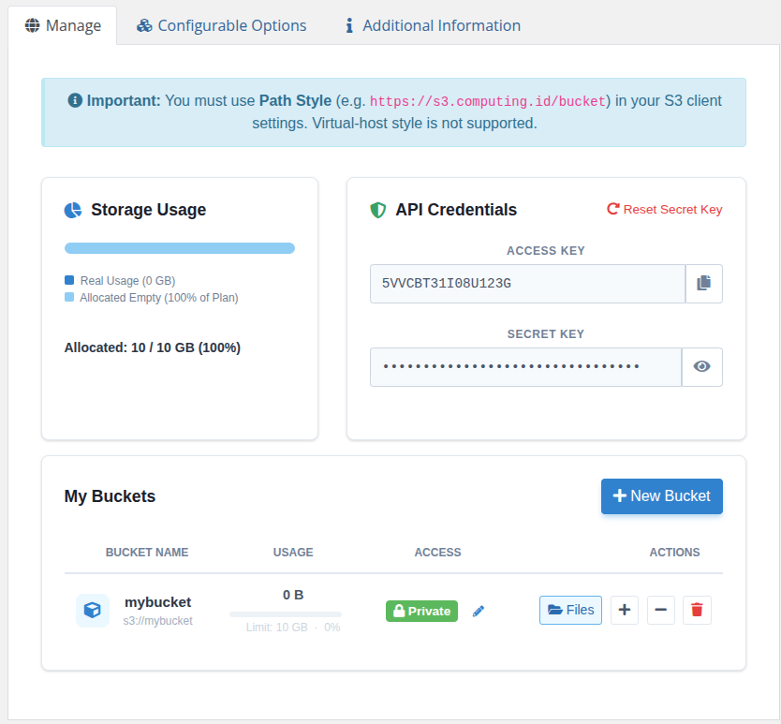Screen dimensions: 781x724
Task: Open the trash icon to delete mybucket
Action: click(x=697, y=610)
